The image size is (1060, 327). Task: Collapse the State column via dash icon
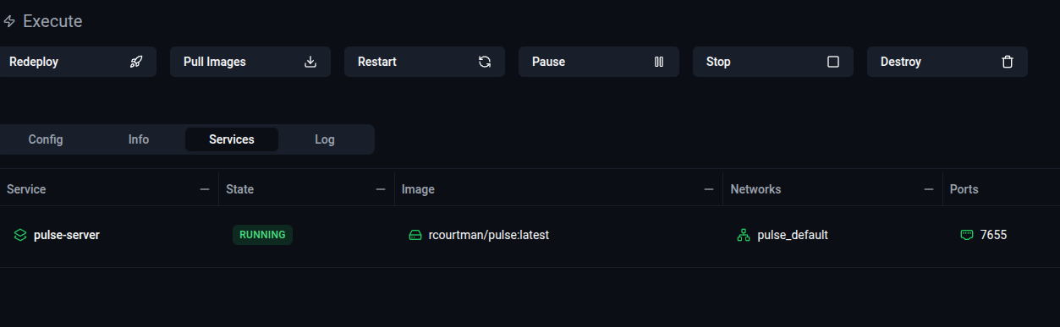point(381,189)
